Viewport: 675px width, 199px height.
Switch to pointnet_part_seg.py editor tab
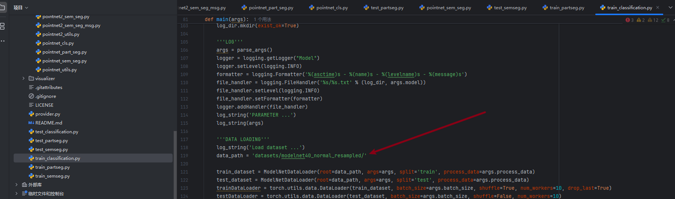(267, 8)
